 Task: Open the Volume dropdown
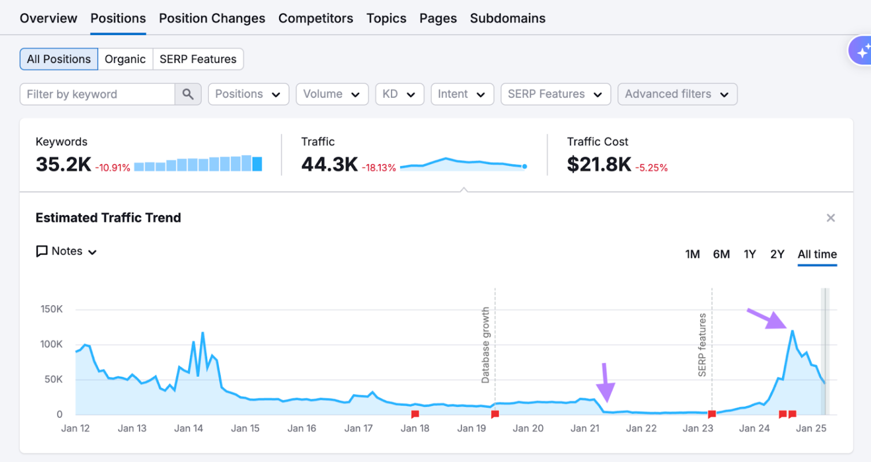332,94
